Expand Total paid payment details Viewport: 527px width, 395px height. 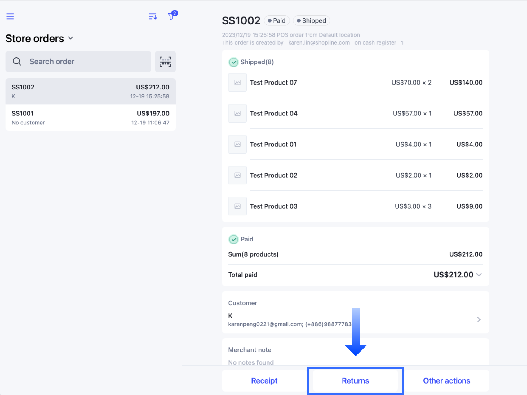point(479,275)
